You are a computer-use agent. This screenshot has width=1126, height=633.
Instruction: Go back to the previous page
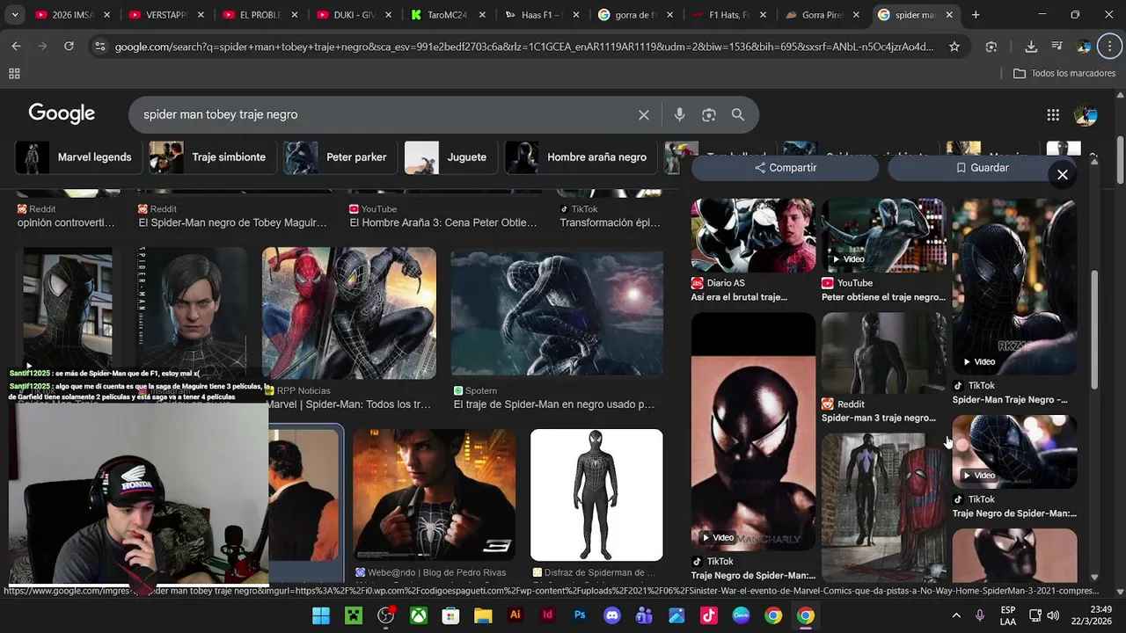(16, 47)
